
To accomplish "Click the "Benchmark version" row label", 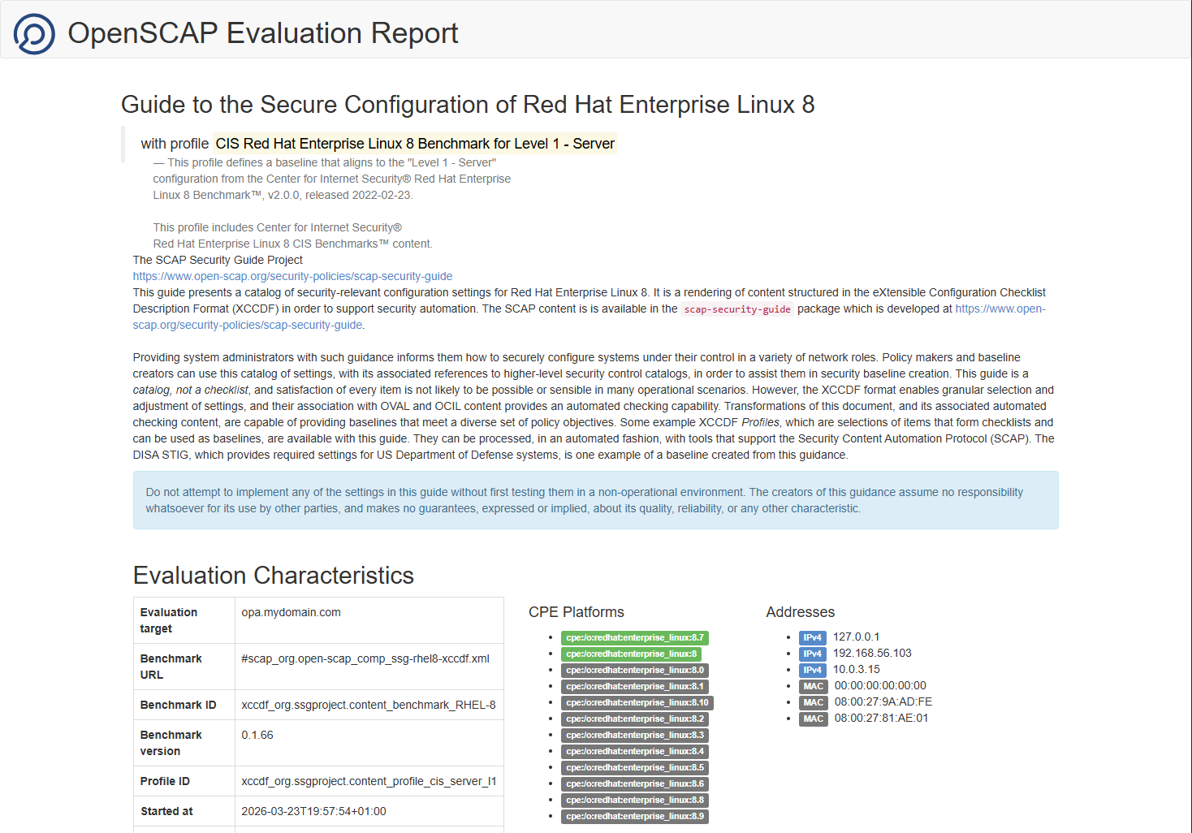I will pyautogui.click(x=171, y=743).
